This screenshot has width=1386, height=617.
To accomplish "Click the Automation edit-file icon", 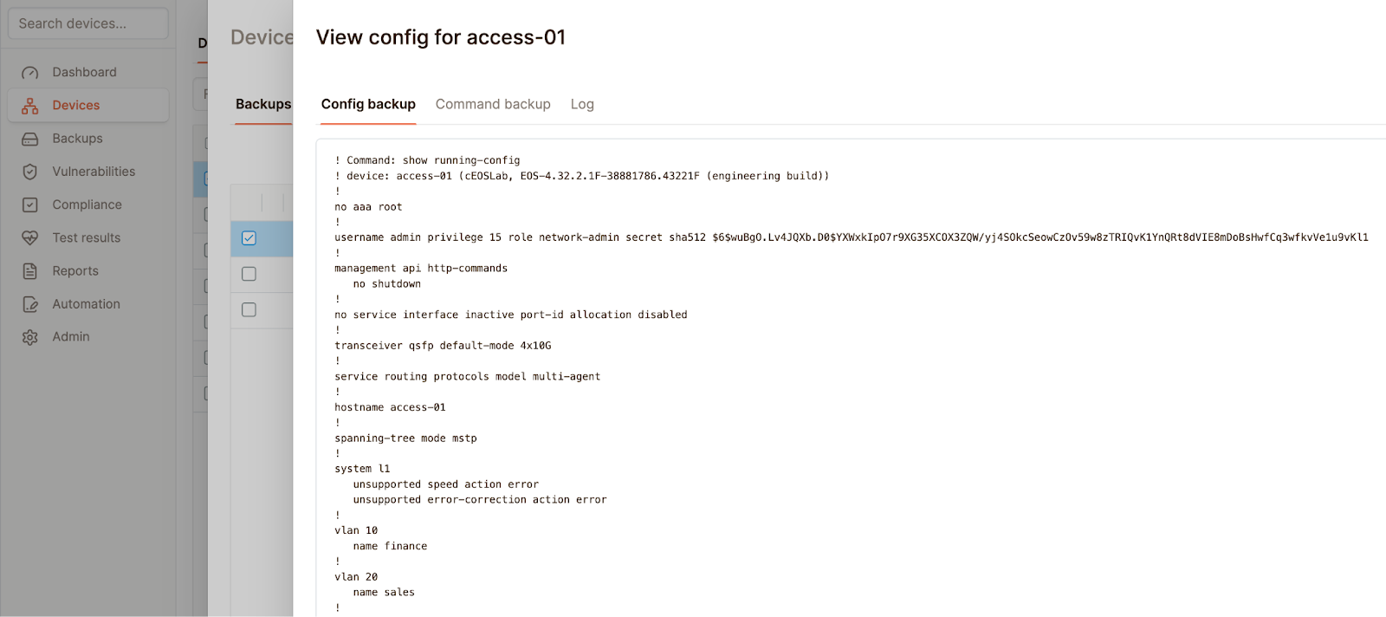I will click(x=30, y=304).
